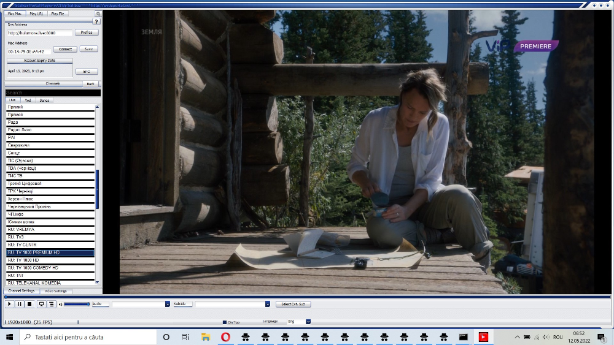Select channel RU: TV 1000 COMEDY HD
The image size is (614, 345).
tap(50, 268)
